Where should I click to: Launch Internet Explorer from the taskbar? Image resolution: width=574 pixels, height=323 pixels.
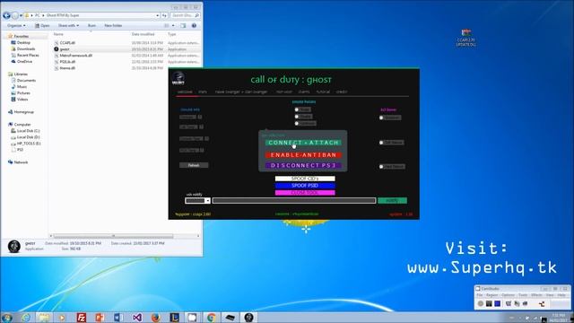(x=26, y=318)
